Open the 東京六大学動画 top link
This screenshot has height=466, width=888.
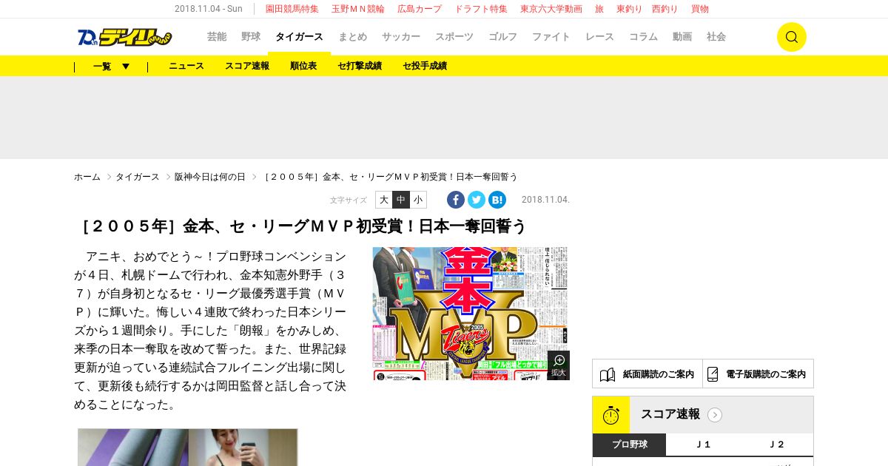[x=551, y=9]
